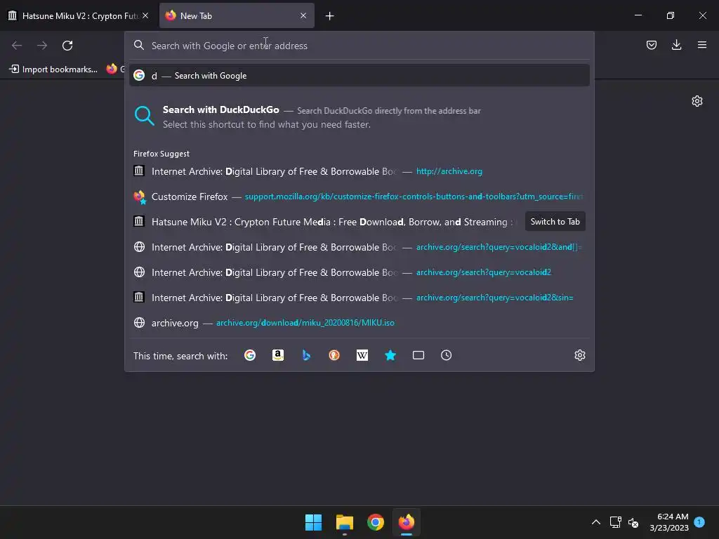The height and width of the screenshot is (539, 719).
Task: Switch to the Hatsune Miku V2 tab
Action: (x=79, y=15)
